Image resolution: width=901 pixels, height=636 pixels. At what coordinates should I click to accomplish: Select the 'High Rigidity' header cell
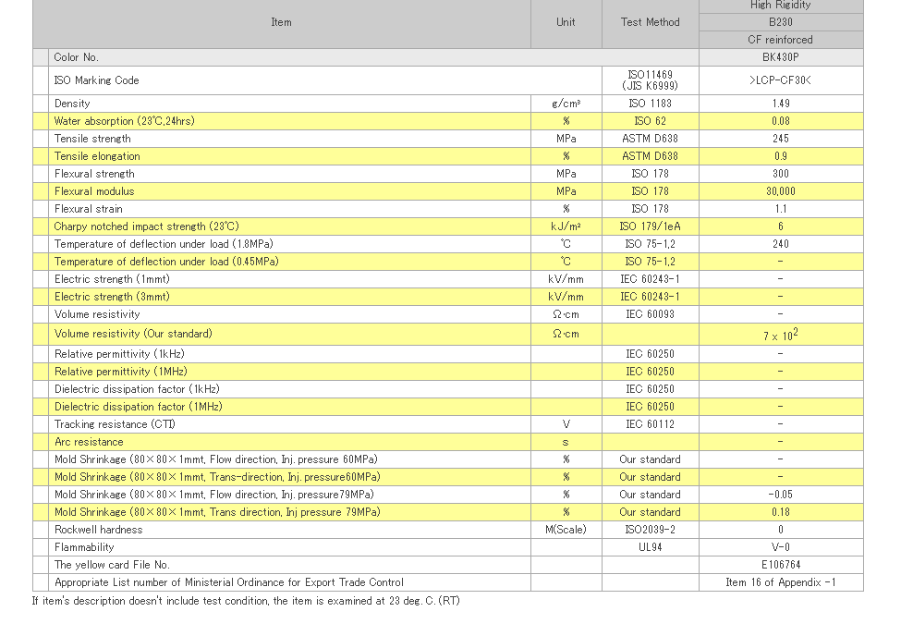pos(780,6)
